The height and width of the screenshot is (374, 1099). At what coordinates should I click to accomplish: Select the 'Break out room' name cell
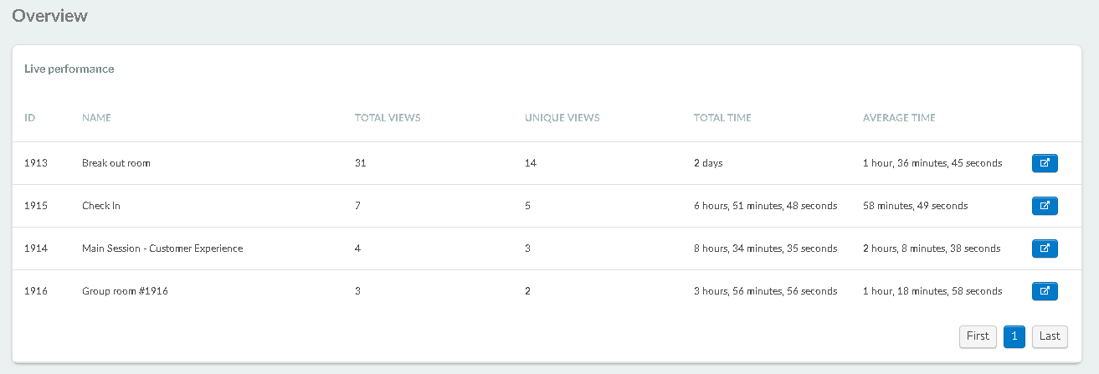coord(116,163)
